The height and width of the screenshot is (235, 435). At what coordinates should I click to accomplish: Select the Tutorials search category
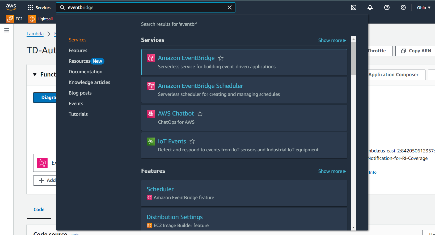tap(78, 114)
